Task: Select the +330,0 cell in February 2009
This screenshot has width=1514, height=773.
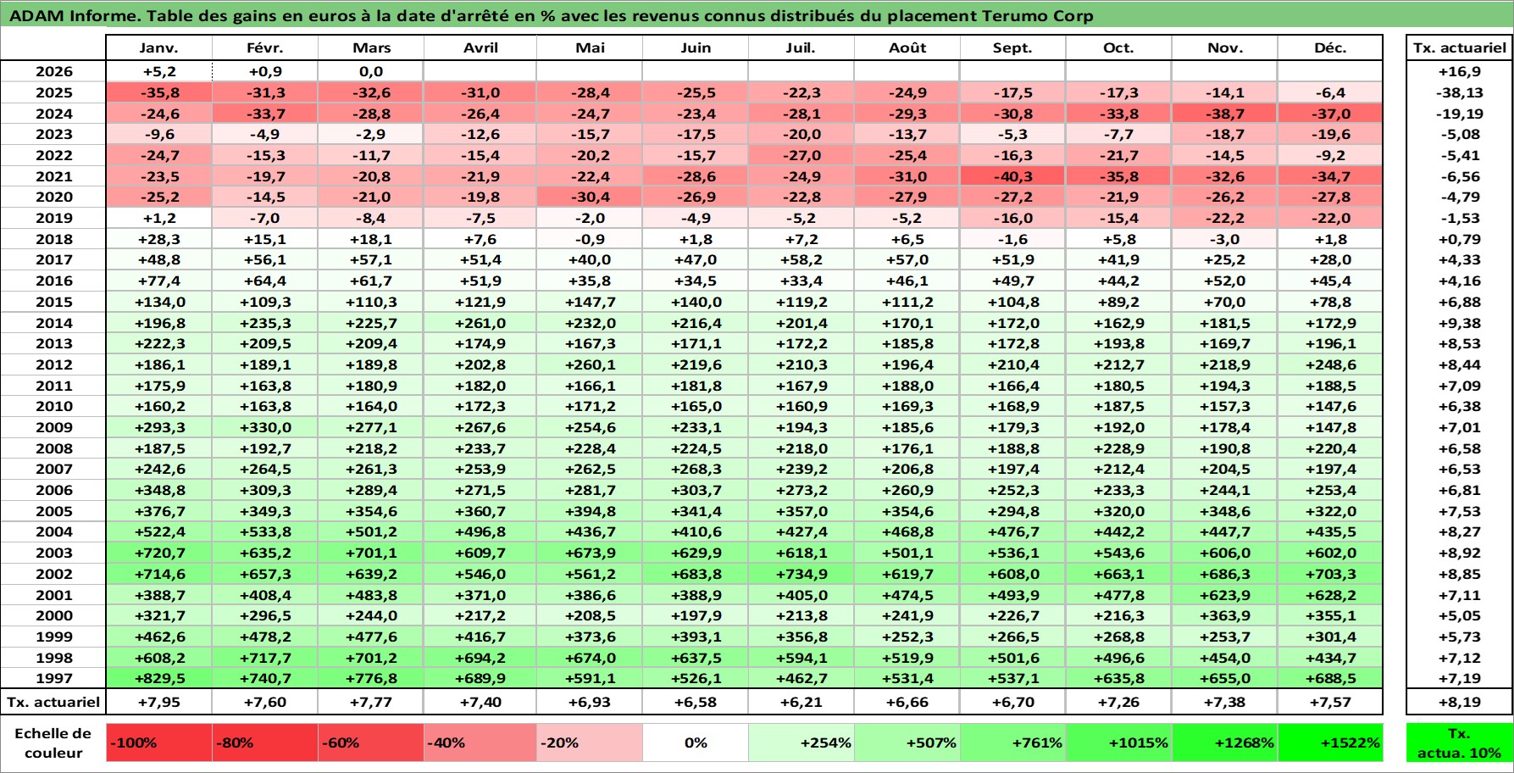Action: [264, 427]
